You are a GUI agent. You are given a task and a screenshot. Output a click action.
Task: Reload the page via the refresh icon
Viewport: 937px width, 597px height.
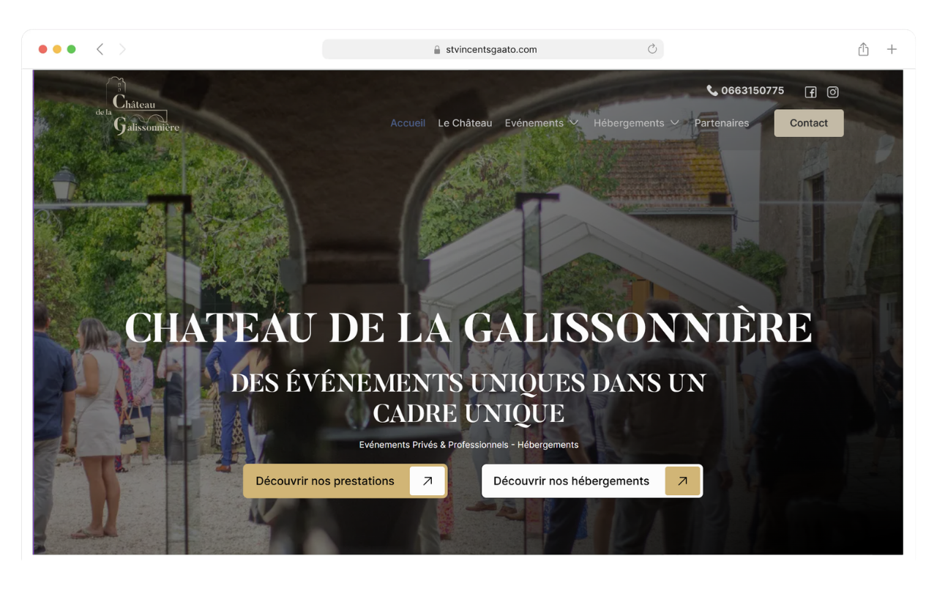click(x=652, y=48)
